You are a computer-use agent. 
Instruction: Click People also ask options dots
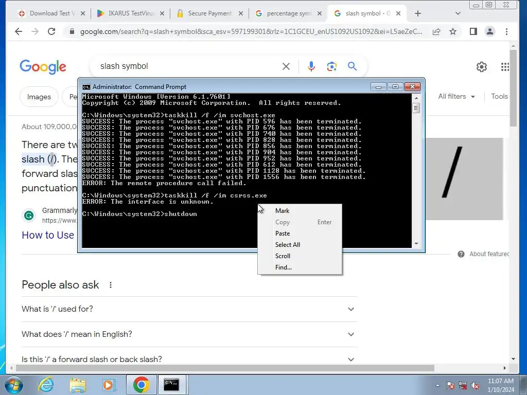pos(111,285)
